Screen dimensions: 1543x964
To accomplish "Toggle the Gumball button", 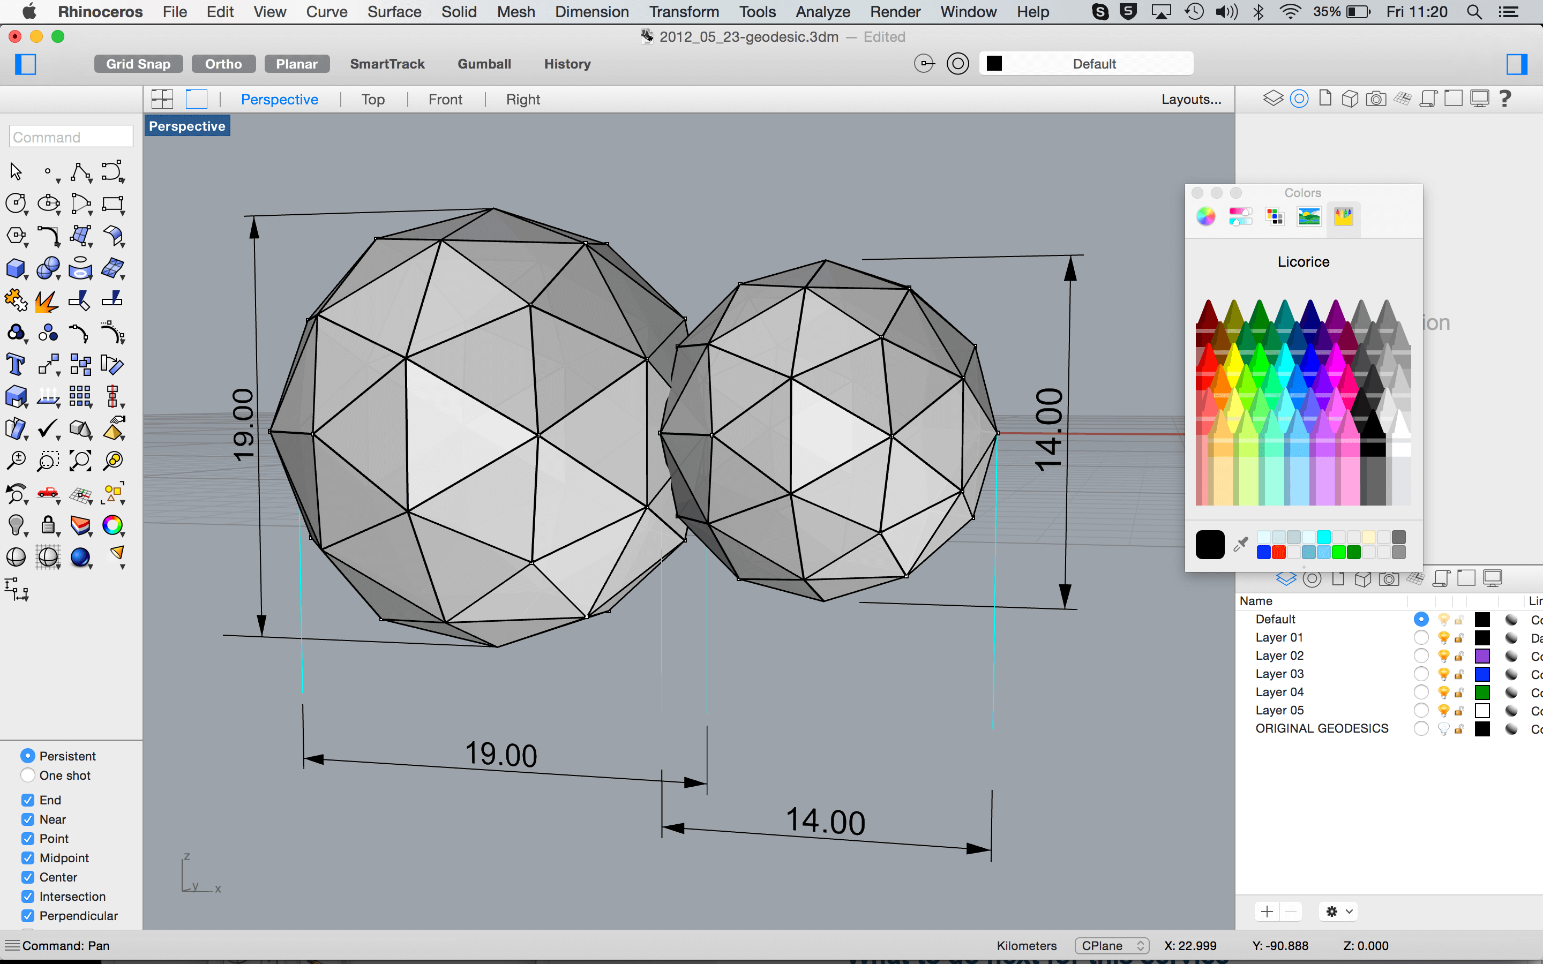I will [x=484, y=64].
